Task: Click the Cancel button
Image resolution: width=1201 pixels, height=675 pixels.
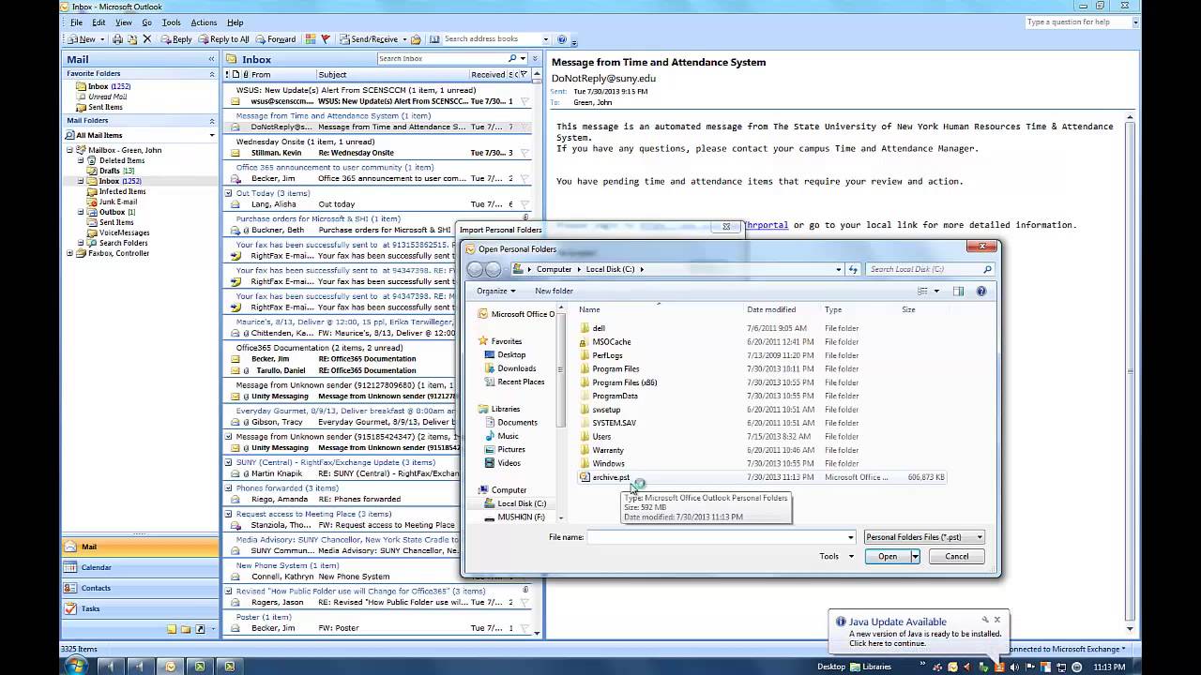Action: [956, 556]
